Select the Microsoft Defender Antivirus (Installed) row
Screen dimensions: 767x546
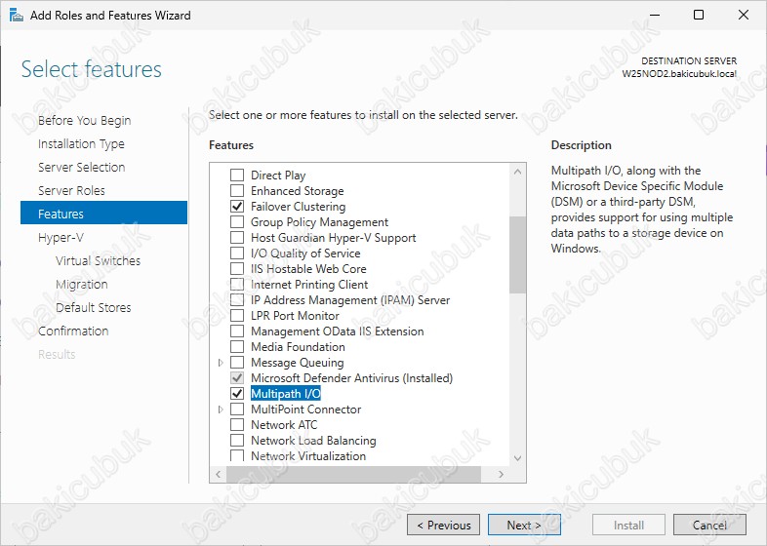pos(351,378)
